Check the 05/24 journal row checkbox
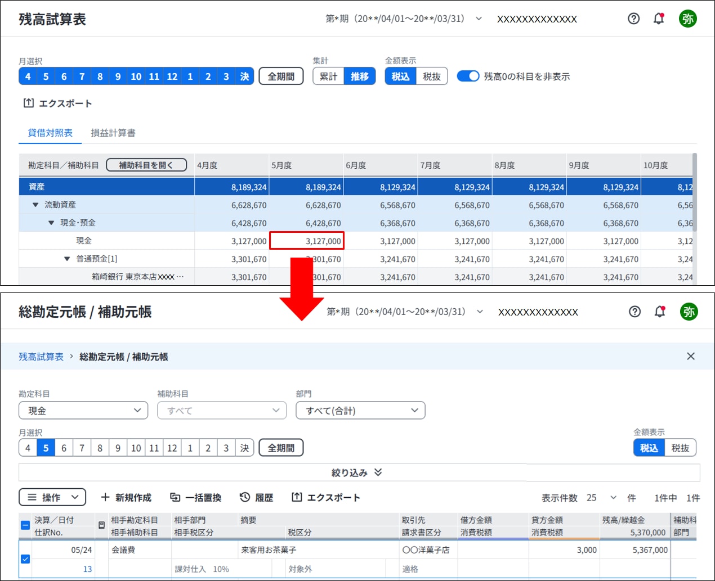The width and height of the screenshot is (715, 581). click(25, 559)
